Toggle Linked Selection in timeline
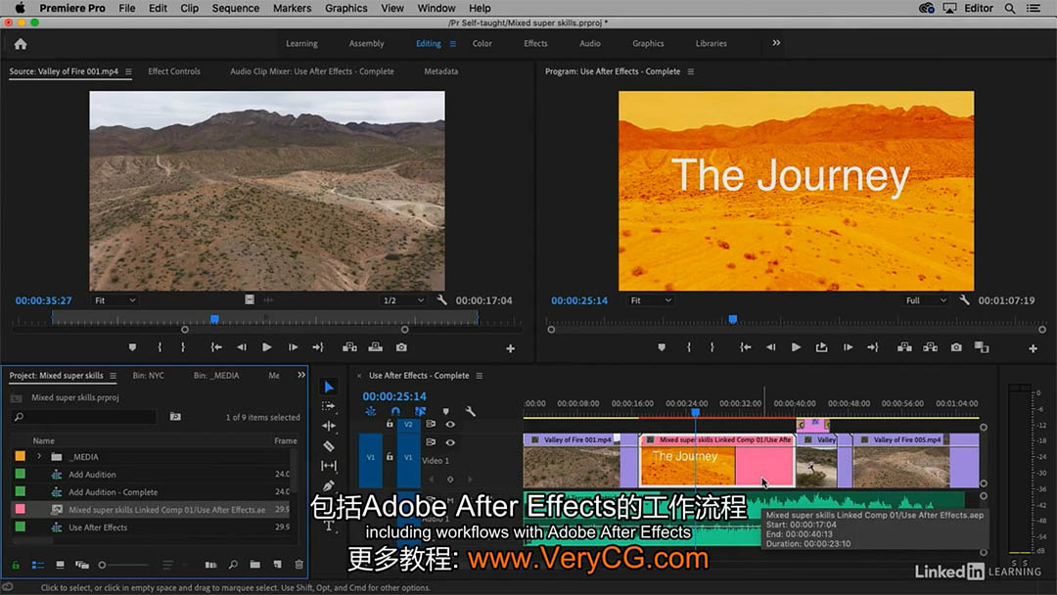Screen dimensions: 1057x595 tap(420, 411)
